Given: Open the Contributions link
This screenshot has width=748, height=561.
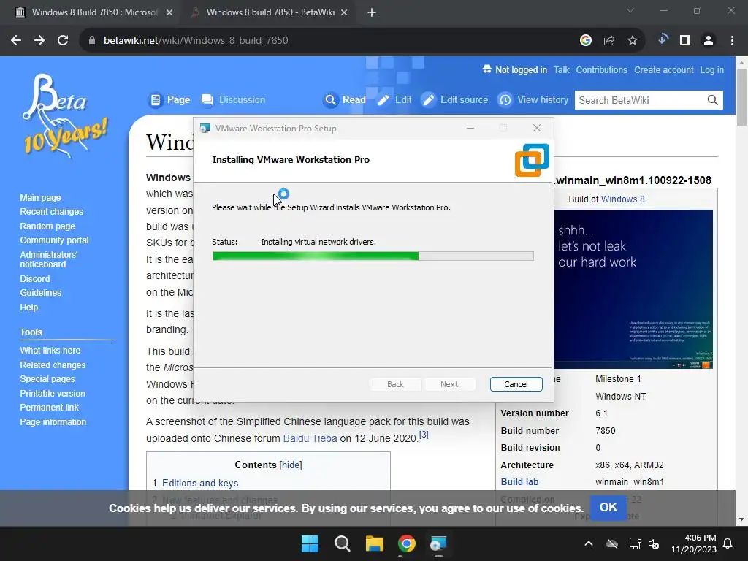Looking at the screenshot, I should 602,69.
